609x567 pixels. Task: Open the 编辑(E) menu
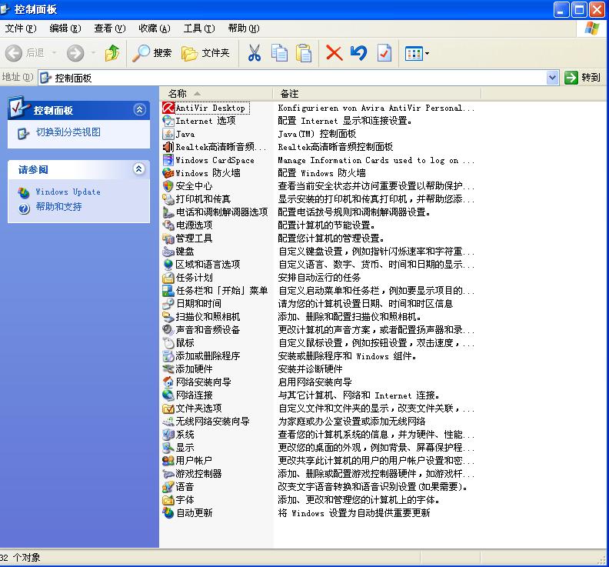coord(65,28)
